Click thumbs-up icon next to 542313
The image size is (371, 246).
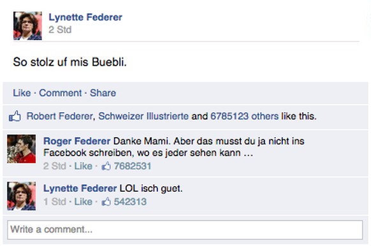pyautogui.click(x=106, y=202)
